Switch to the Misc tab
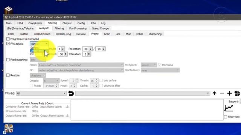 click(128, 34)
